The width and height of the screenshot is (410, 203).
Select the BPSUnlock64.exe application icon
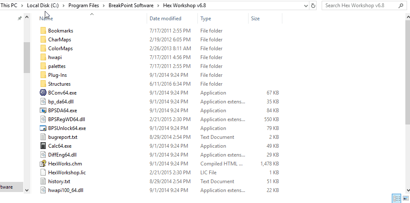click(x=43, y=128)
